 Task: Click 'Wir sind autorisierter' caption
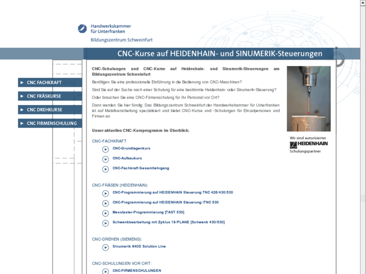308,138
